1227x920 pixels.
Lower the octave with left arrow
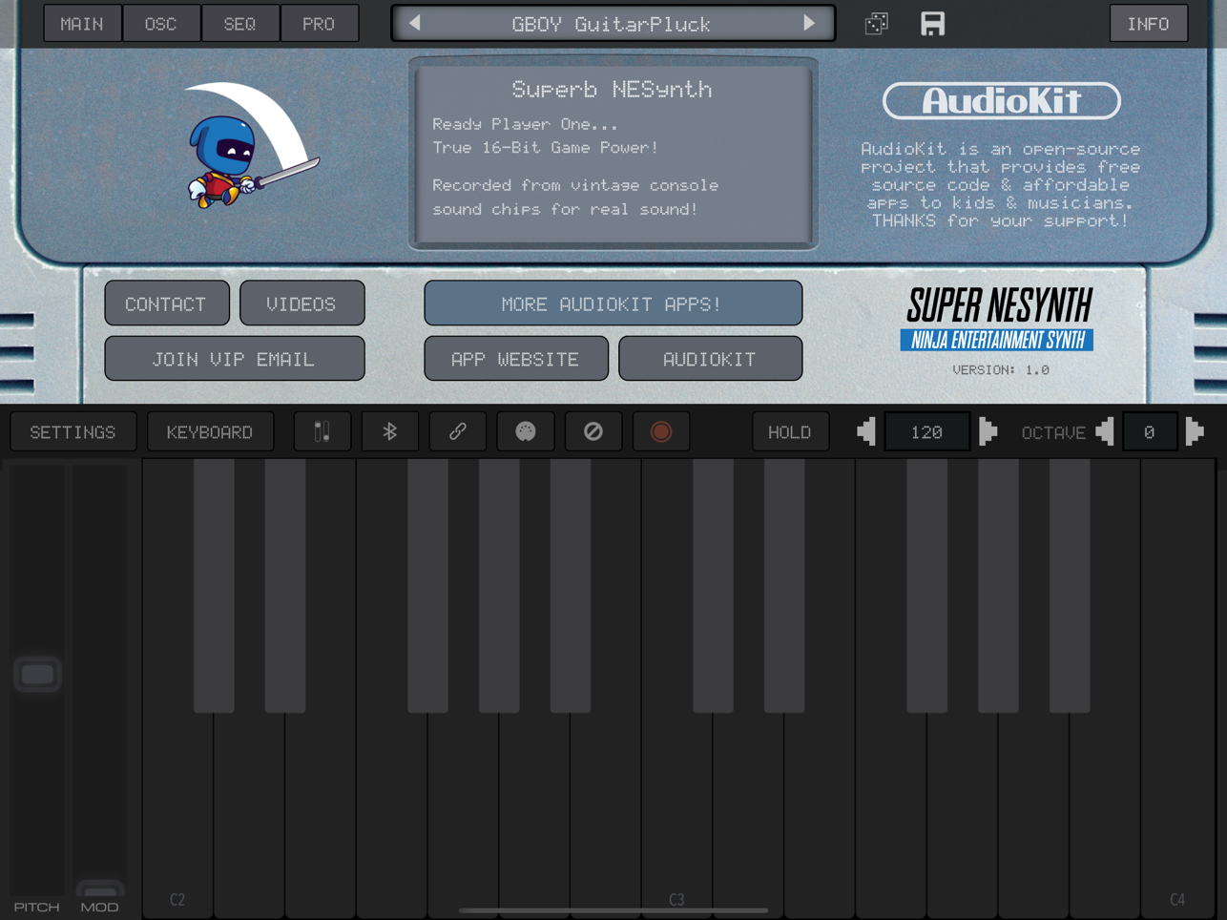click(1106, 432)
